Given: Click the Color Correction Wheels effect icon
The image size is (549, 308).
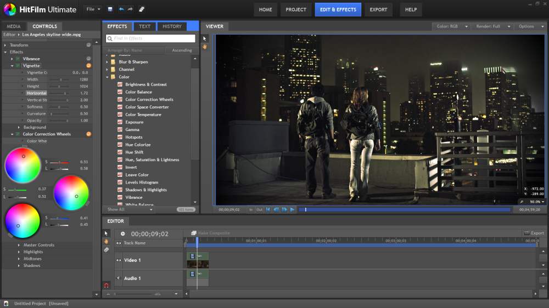Looking at the screenshot, I should click(x=120, y=100).
